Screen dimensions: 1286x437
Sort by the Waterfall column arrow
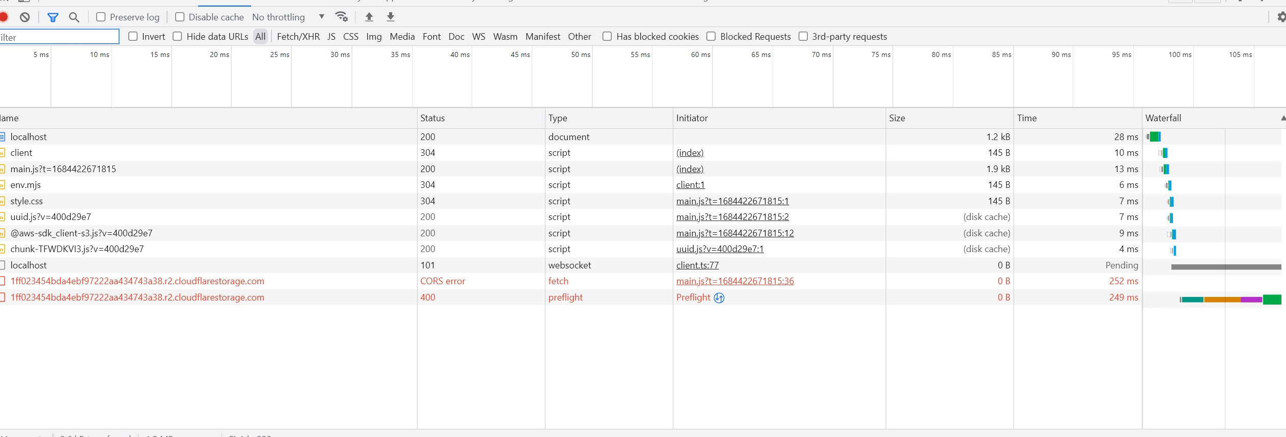click(x=1282, y=118)
